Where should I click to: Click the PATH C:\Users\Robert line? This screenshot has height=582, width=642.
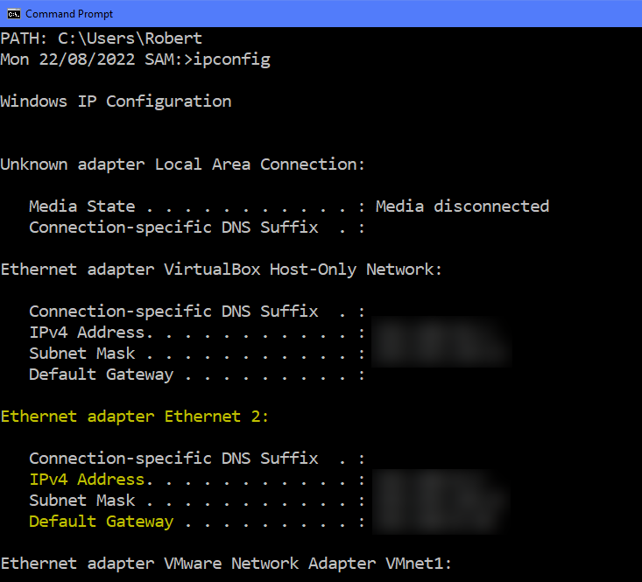101,39
